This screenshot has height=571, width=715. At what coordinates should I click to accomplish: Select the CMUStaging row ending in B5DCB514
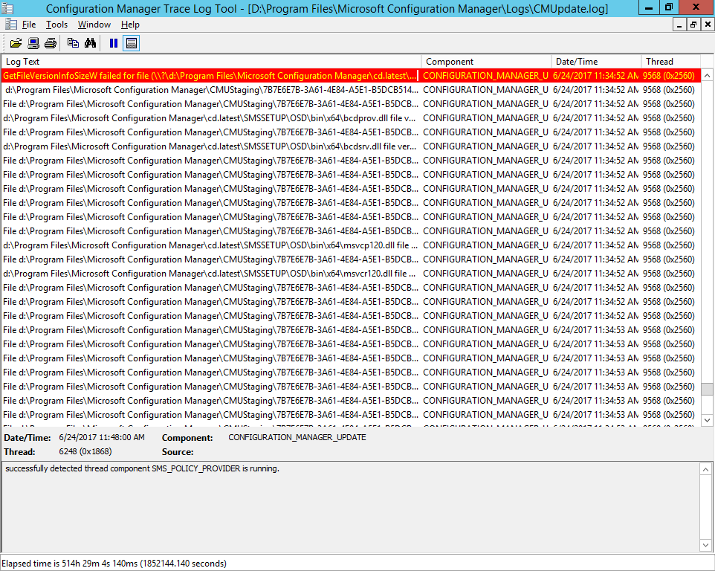pos(351,90)
